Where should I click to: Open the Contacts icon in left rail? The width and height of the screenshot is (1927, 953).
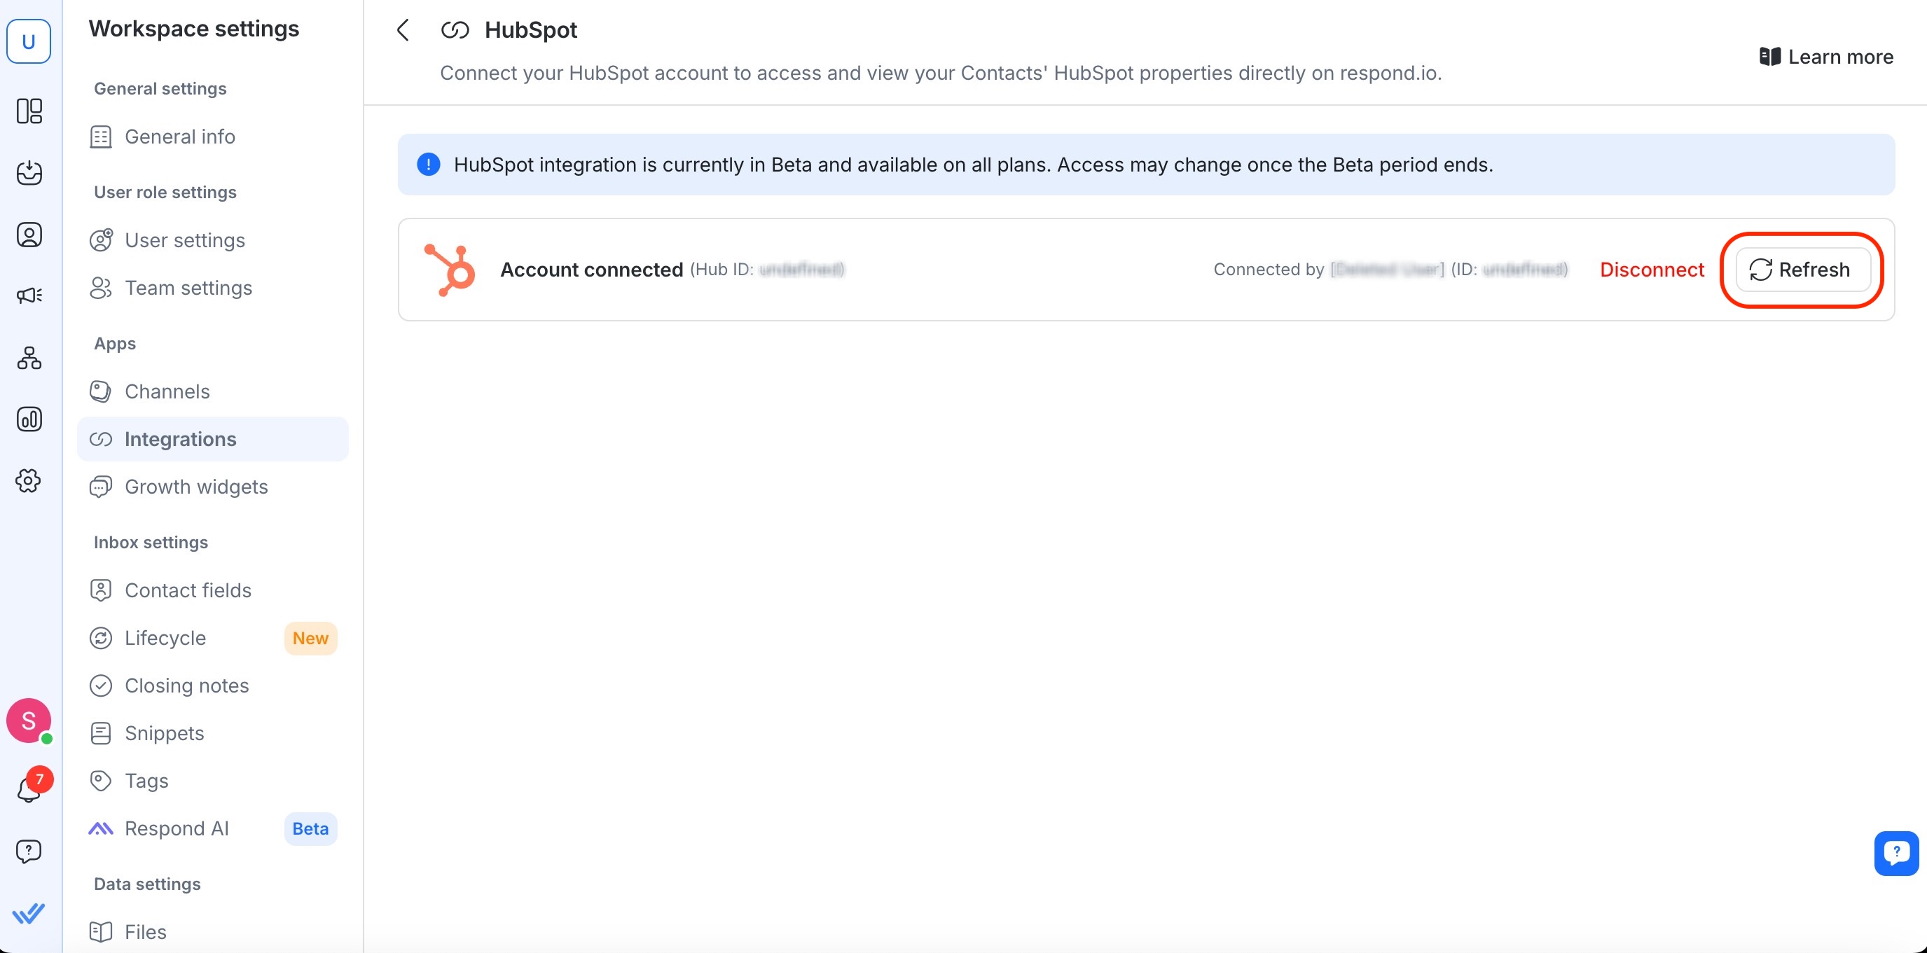[x=29, y=235]
